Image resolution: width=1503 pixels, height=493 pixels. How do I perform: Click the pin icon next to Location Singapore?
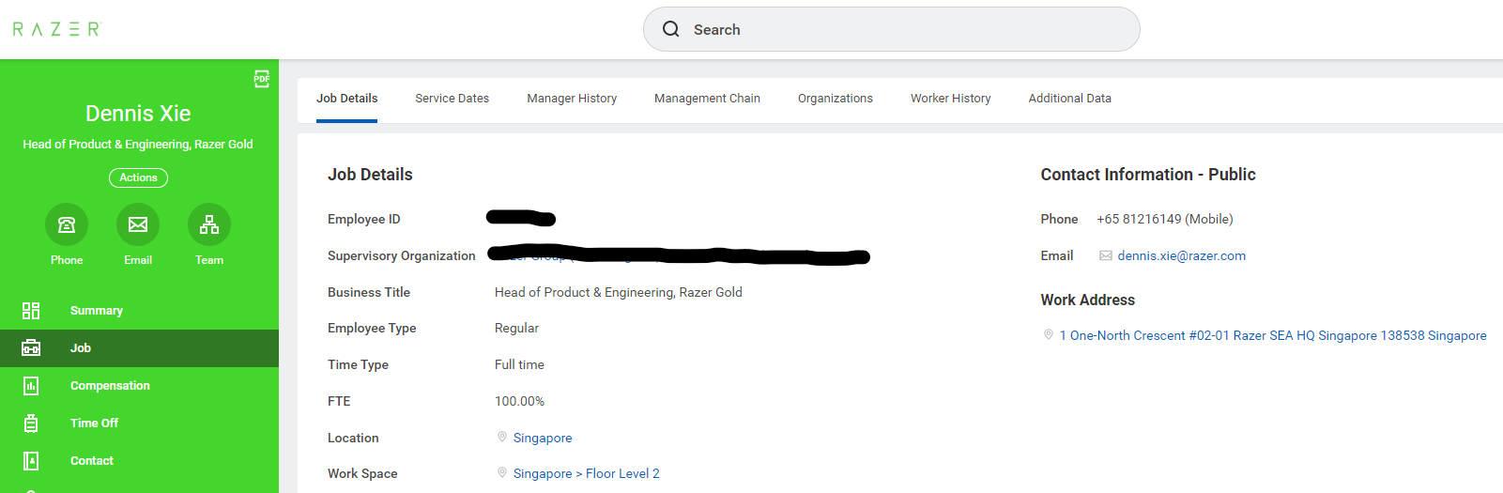coord(502,437)
